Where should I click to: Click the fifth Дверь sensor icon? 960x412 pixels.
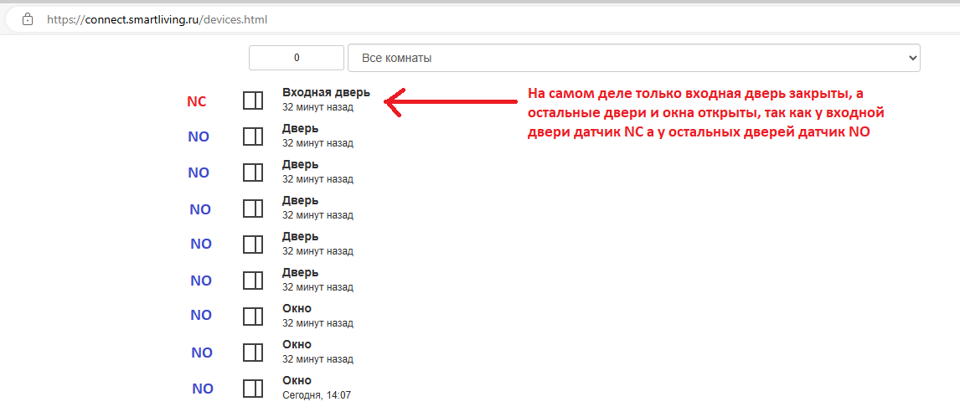coord(253,281)
